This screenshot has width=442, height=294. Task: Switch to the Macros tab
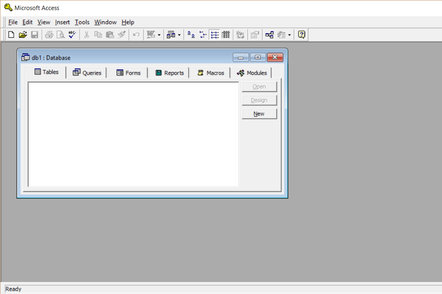[211, 73]
